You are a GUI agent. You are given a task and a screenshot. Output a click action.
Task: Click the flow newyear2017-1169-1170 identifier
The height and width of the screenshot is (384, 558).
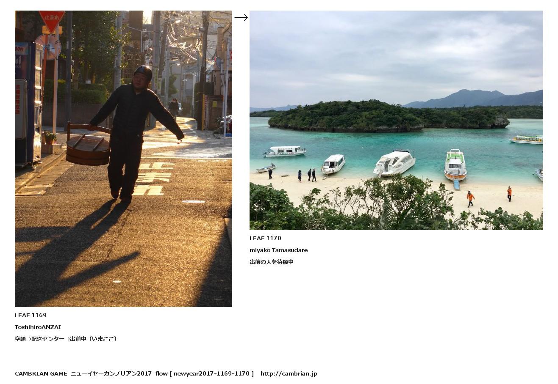pyautogui.click(x=204, y=373)
